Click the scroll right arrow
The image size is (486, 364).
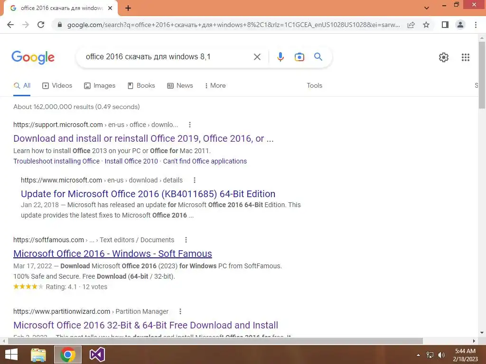coord(474,341)
